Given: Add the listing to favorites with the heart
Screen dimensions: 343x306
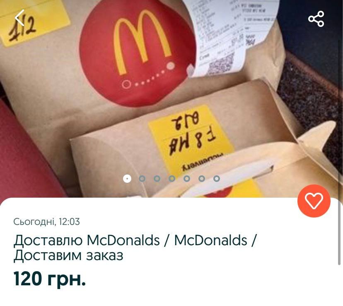Looking at the screenshot, I should tap(314, 201).
